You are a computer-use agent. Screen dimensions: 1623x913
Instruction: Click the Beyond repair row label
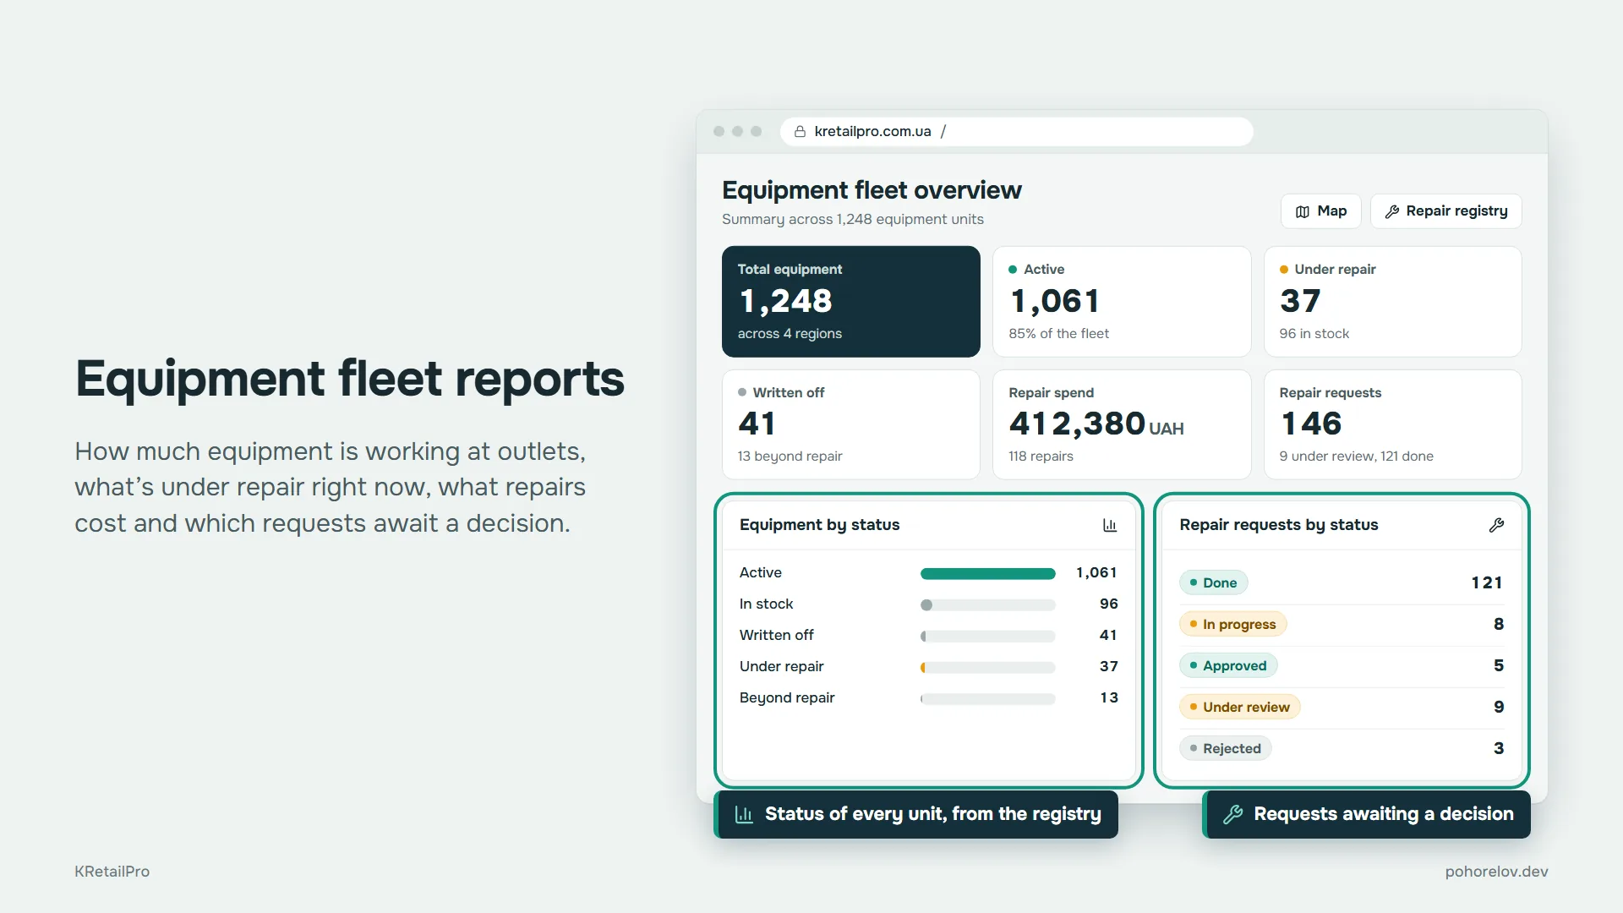coord(786,698)
